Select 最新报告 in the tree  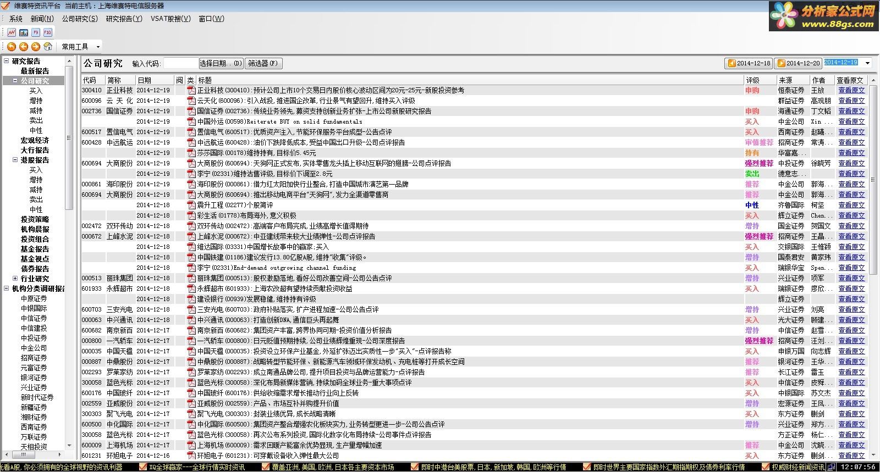click(35, 71)
